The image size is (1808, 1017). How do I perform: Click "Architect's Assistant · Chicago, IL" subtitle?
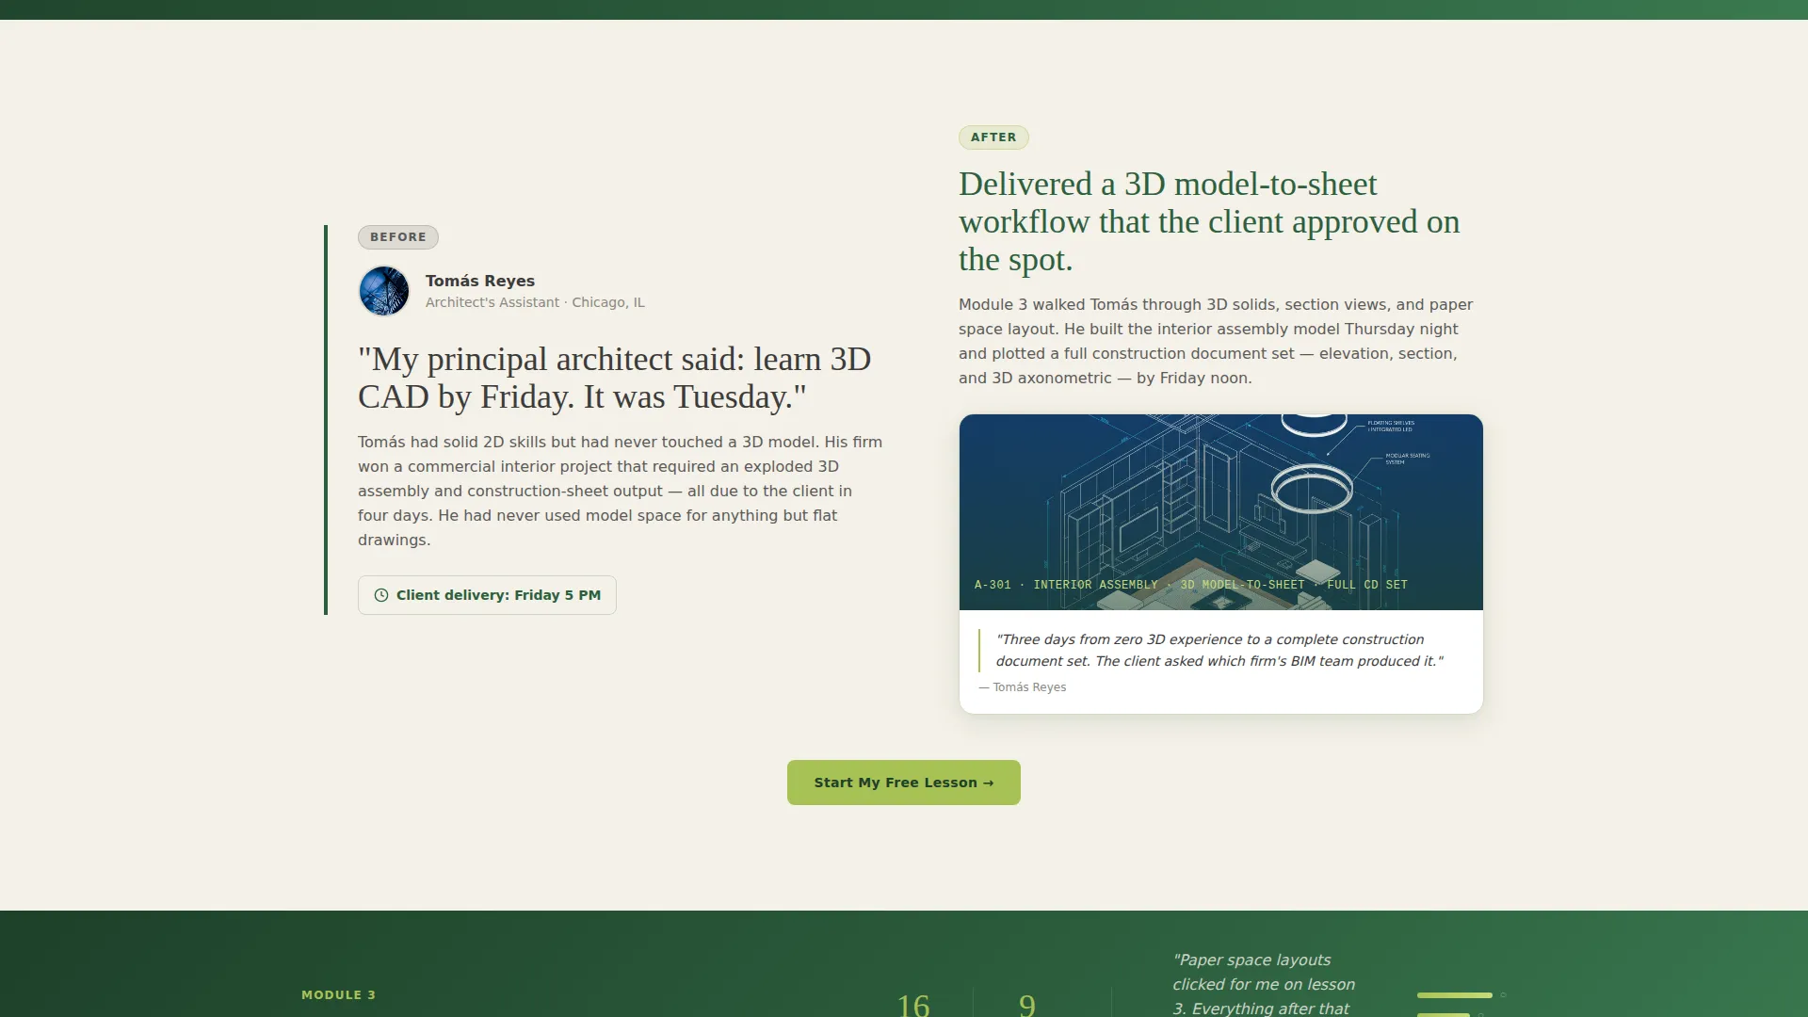535,302
